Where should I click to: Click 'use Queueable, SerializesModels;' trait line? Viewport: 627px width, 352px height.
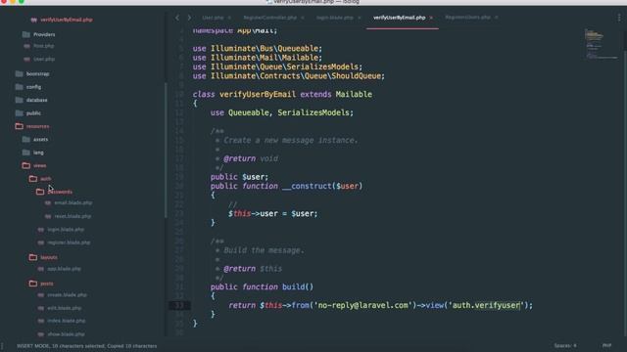[282, 113]
